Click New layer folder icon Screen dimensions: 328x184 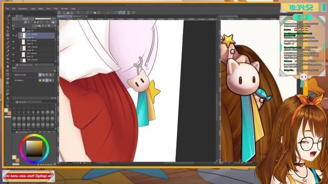[39, 26]
